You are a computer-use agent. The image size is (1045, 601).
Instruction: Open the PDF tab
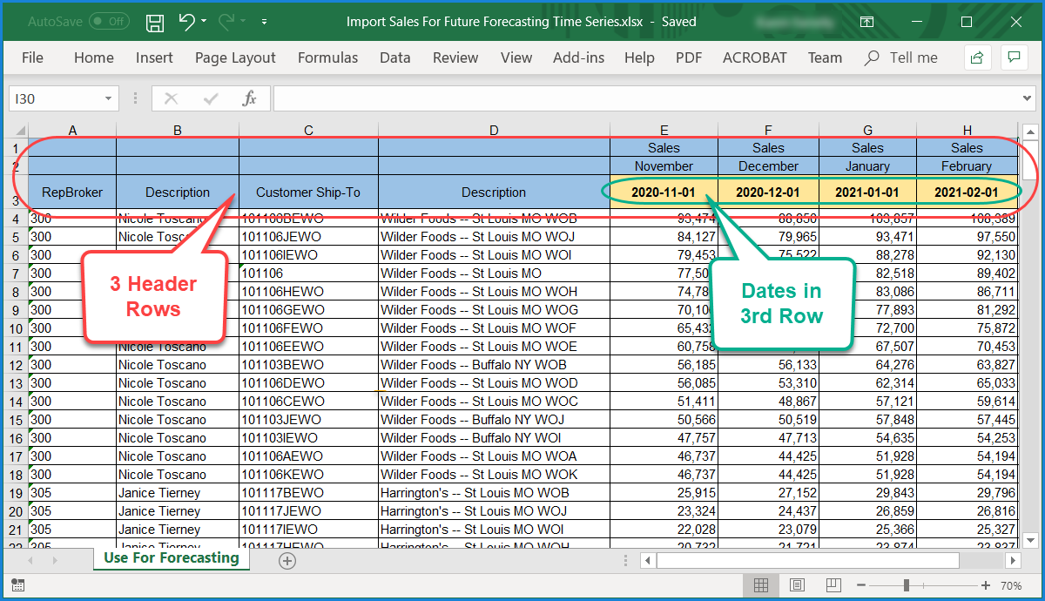click(689, 57)
